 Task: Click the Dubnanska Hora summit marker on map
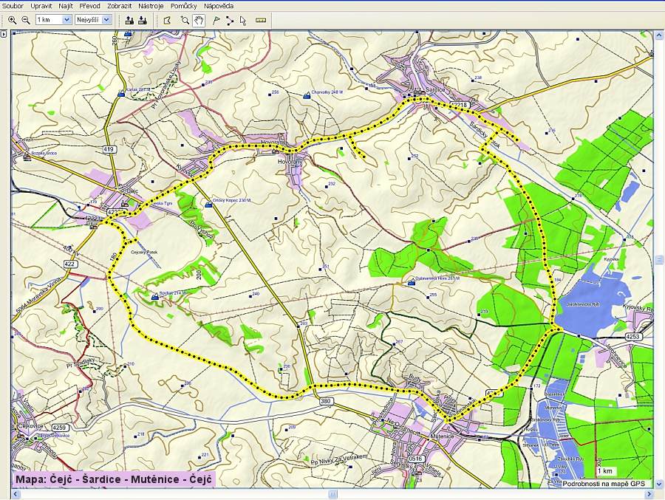click(x=412, y=280)
